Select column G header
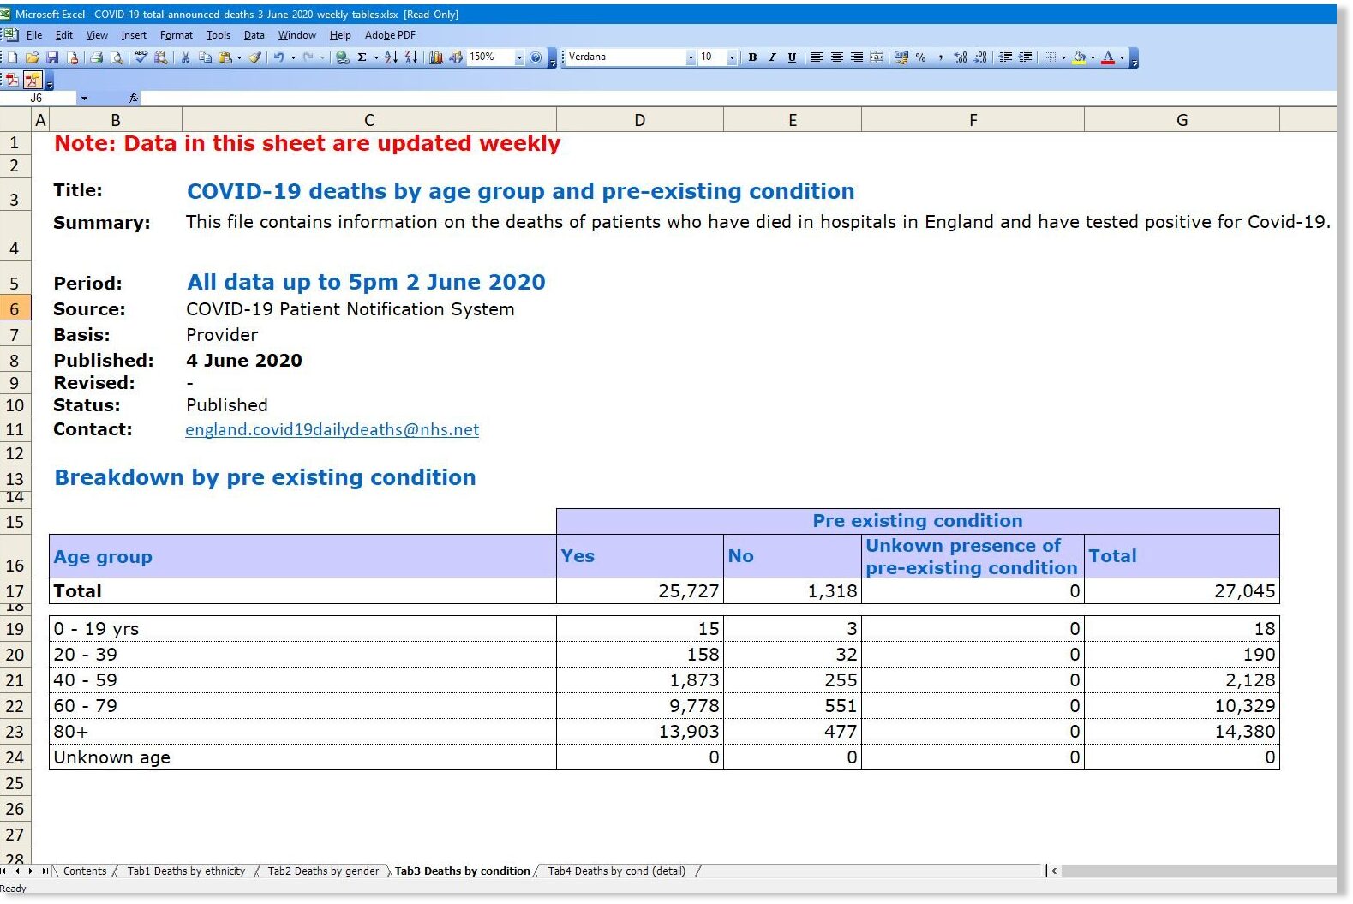 pyautogui.click(x=1182, y=120)
